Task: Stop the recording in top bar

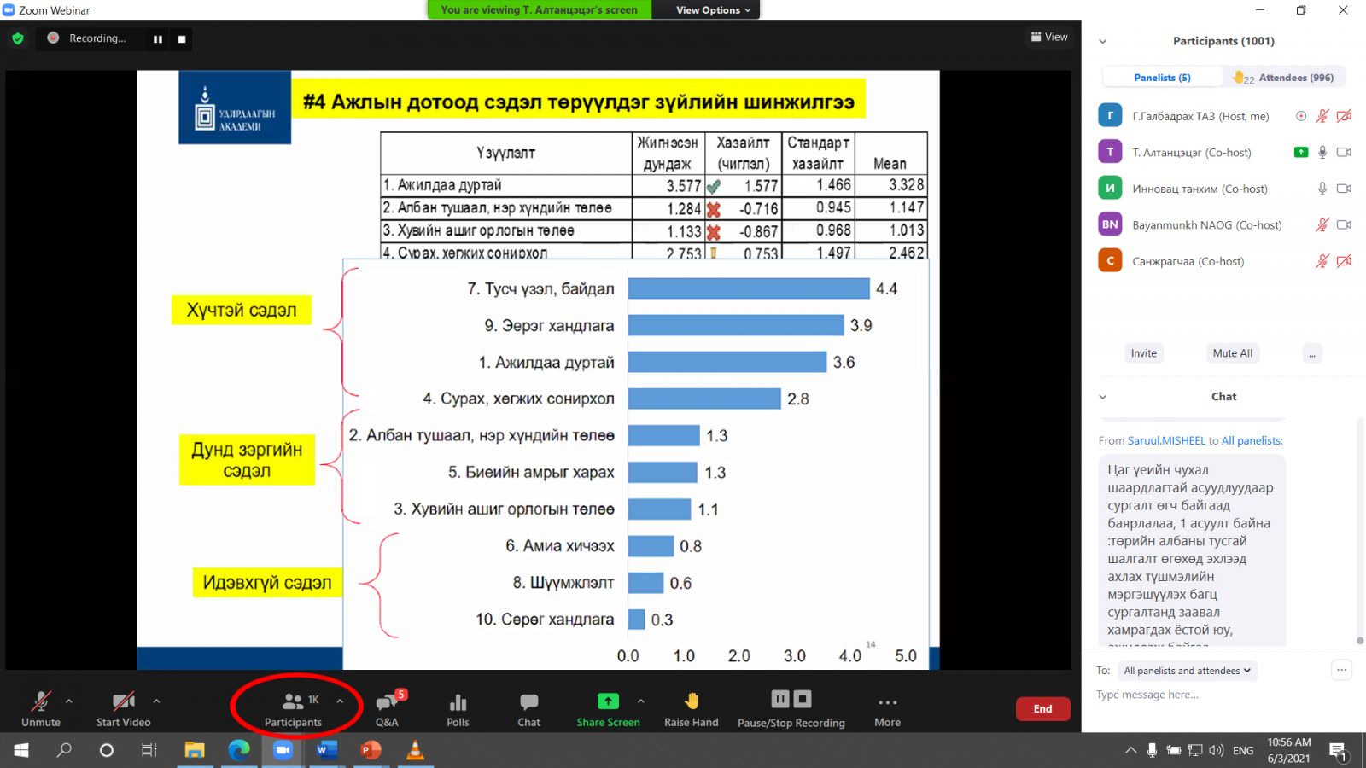Action: (x=182, y=39)
